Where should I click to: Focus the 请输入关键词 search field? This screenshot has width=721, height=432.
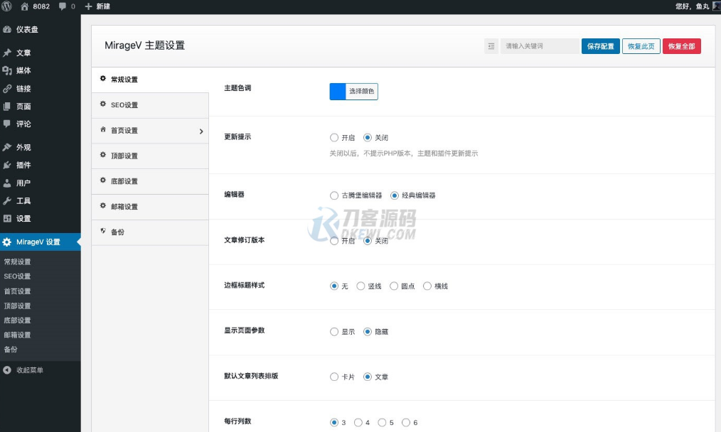point(540,46)
